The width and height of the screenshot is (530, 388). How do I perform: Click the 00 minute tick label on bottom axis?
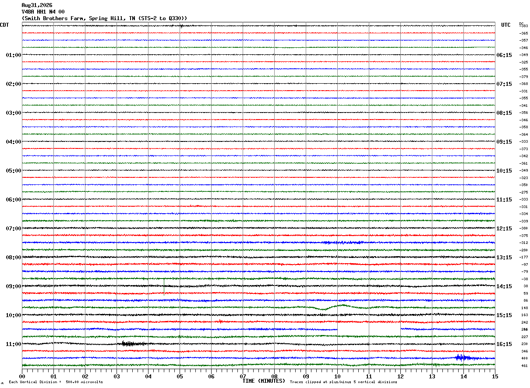coord(22,376)
